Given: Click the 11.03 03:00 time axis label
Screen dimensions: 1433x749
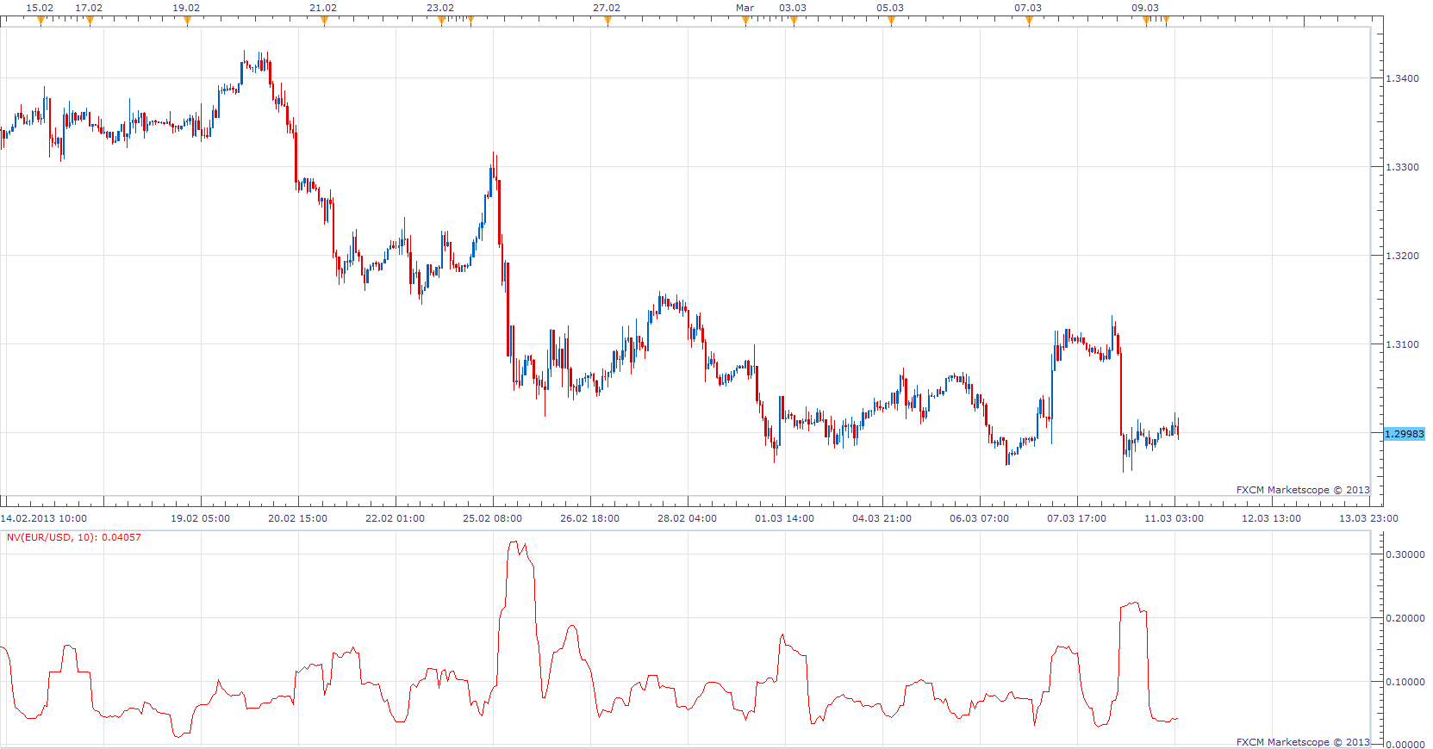Looking at the screenshot, I should (1174, 518).
